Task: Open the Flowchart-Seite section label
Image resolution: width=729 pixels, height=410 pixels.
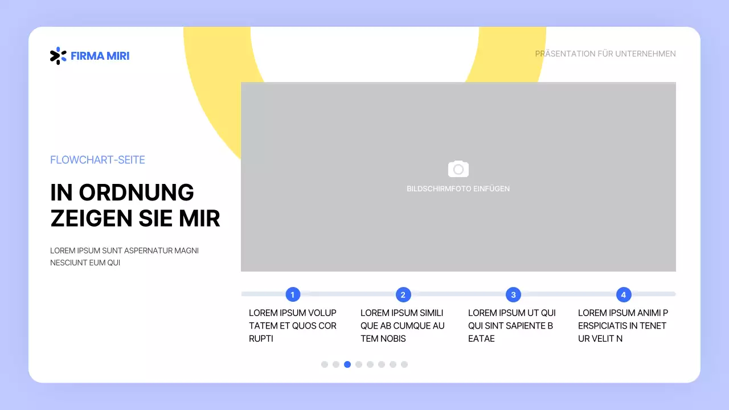Action: coord(97,160)
